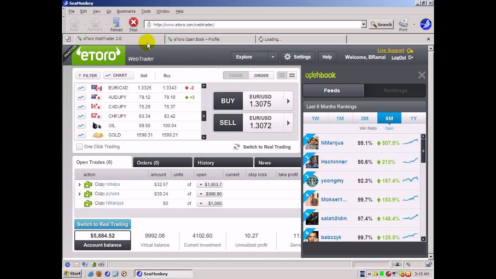Click the Copy robepu icon
Screen dimensions: 496x279
coord(88,184)
